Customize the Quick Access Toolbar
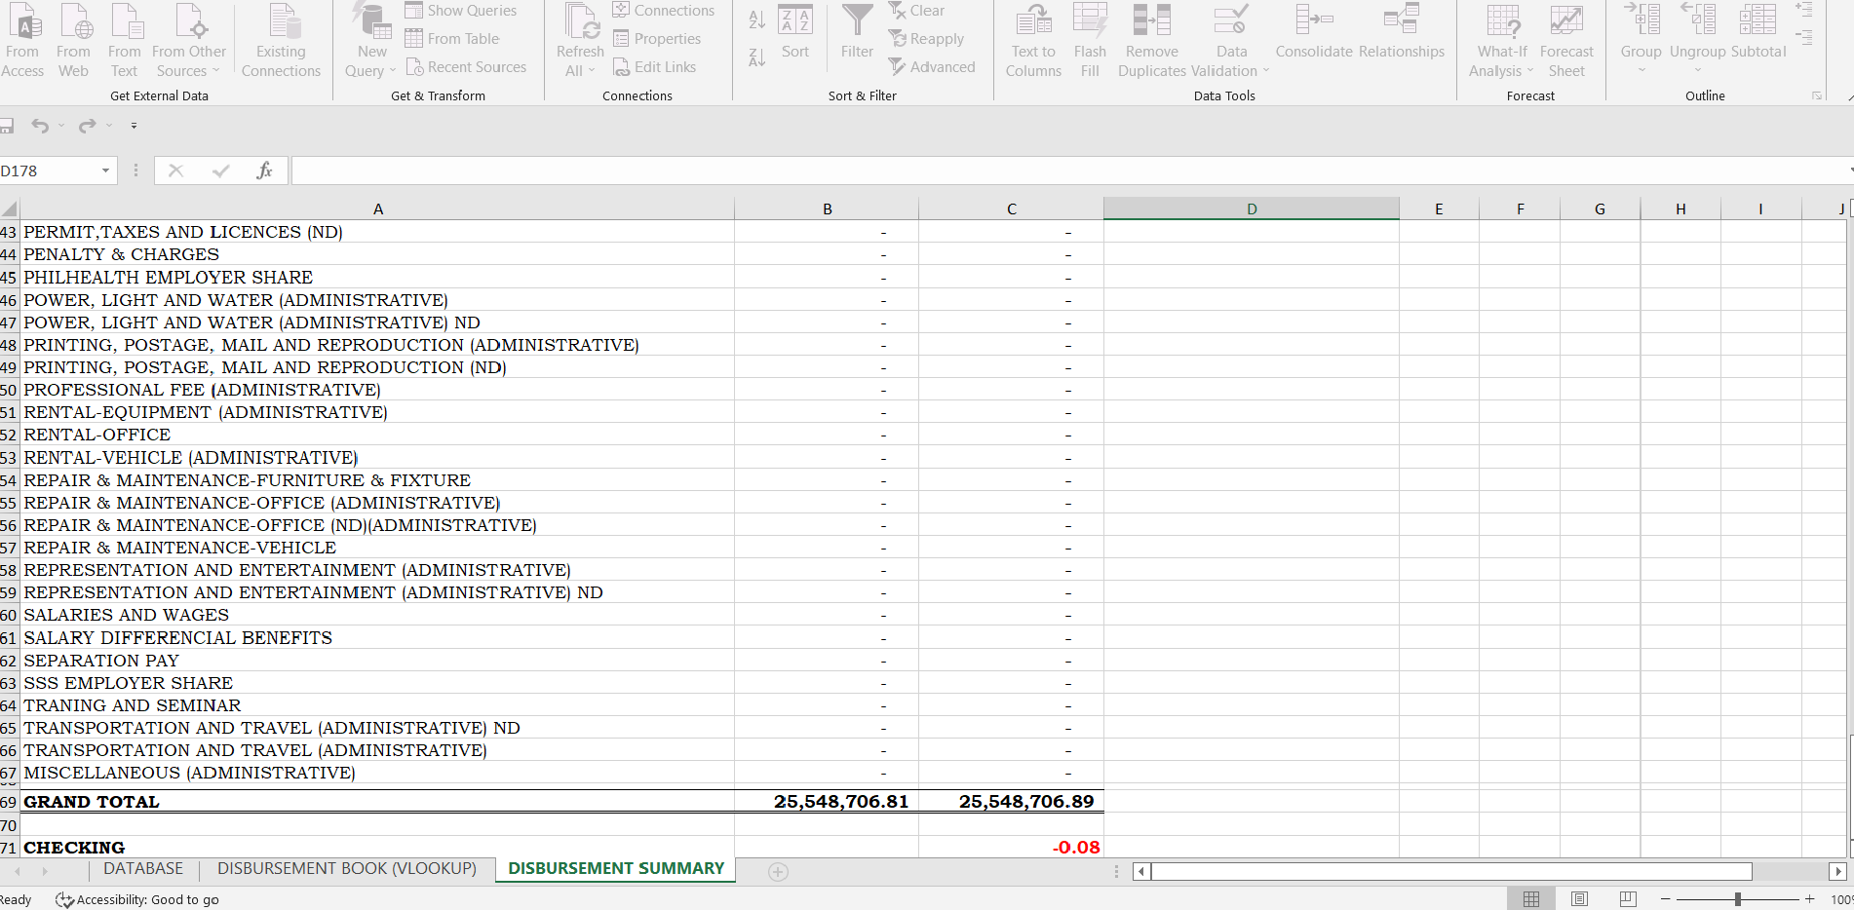The image size is (1854, 910). coord(134,126)
